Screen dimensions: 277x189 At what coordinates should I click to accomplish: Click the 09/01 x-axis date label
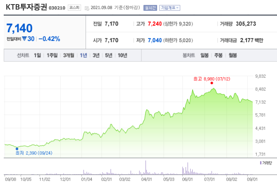252,179
